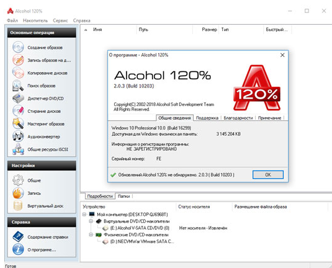Click the Устройство column header
This screenshot has height=268, width=332.
pyautogui.click(x=128, y=207)
